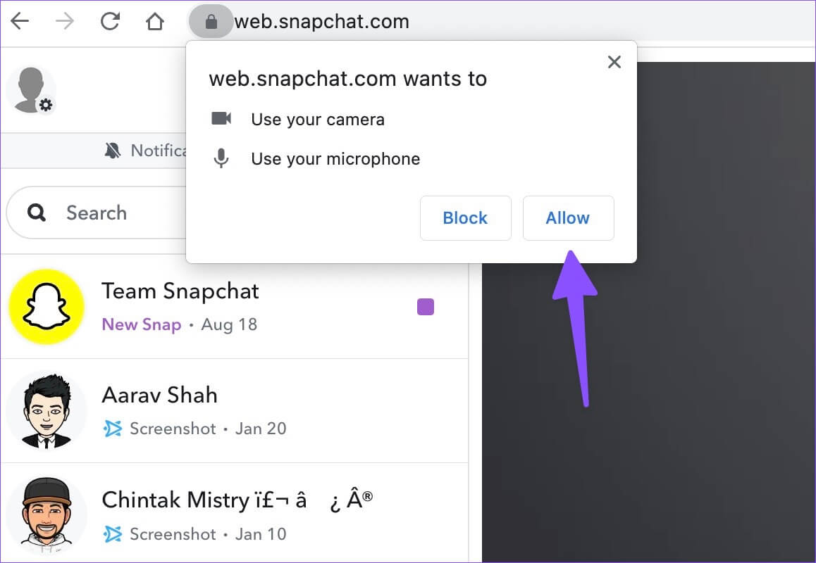This screenshot has height=563, width=816.
Task: Click the screenshot icon under Chintak Mistry
Action: 113,534
